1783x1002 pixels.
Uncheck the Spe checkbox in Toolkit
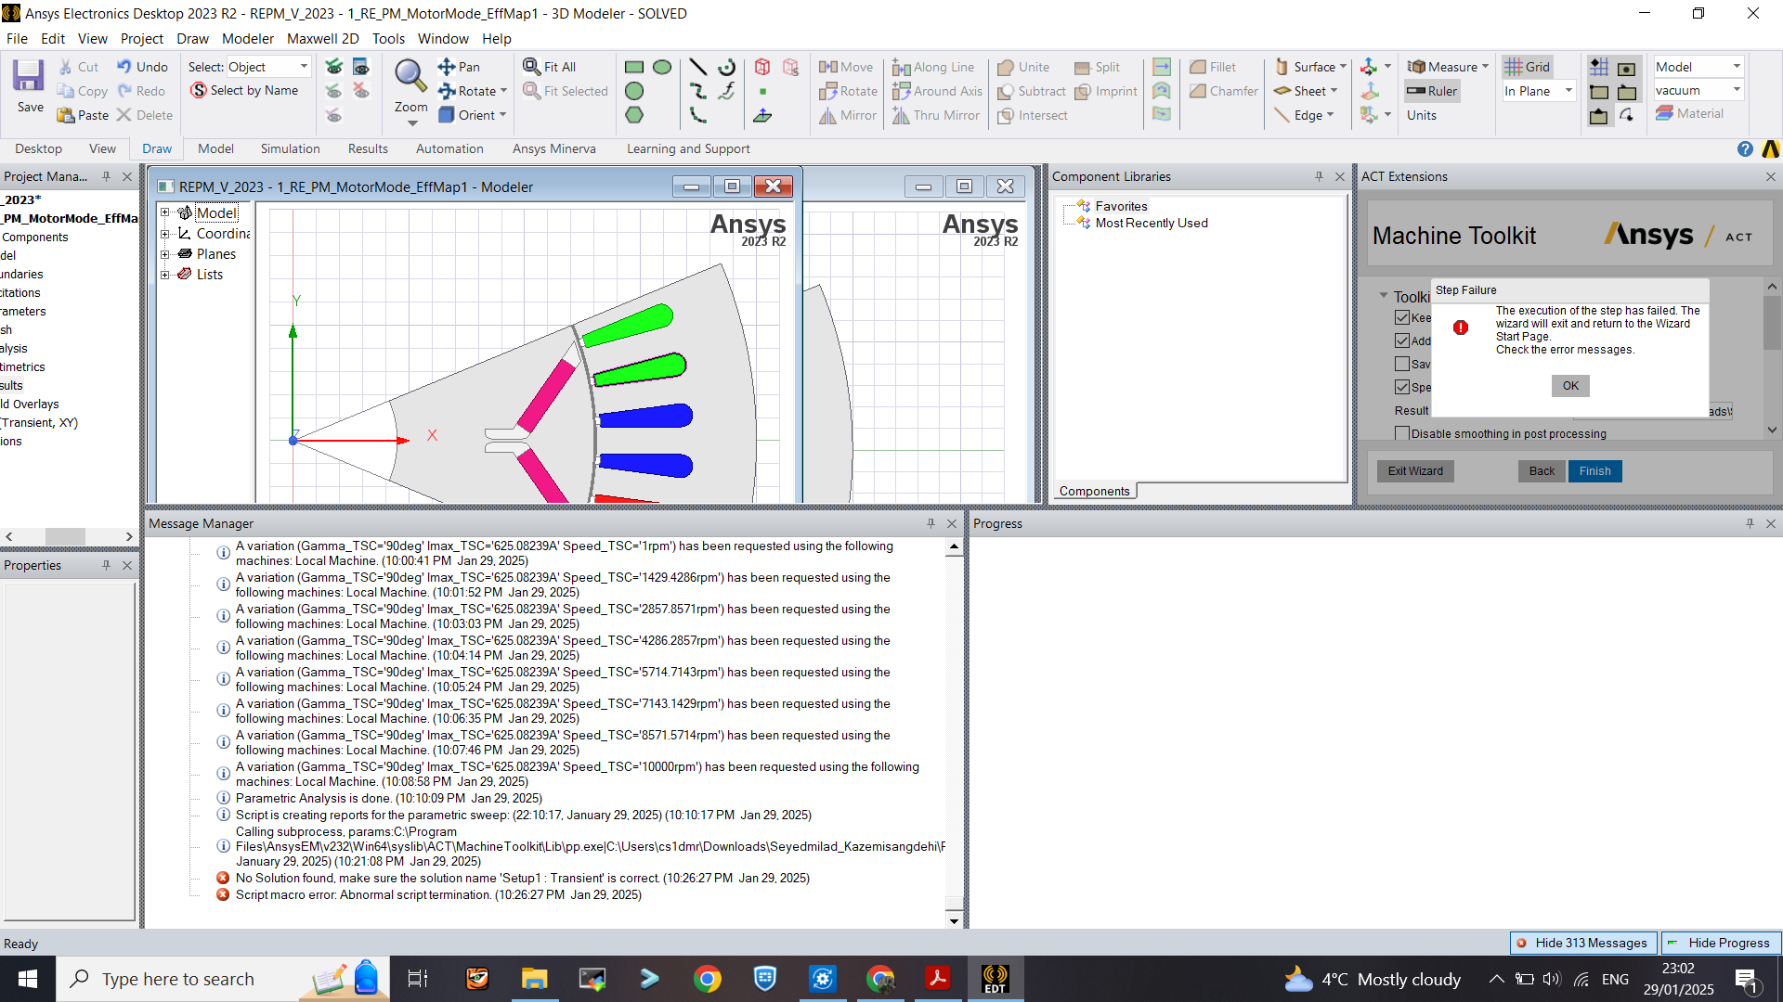[x=1402, y=387]
